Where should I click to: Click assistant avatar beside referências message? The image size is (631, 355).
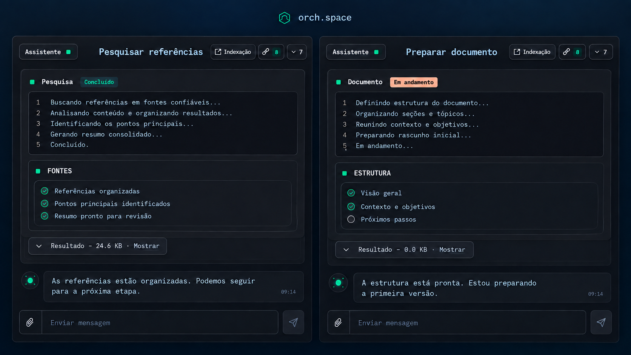[30, 281]
